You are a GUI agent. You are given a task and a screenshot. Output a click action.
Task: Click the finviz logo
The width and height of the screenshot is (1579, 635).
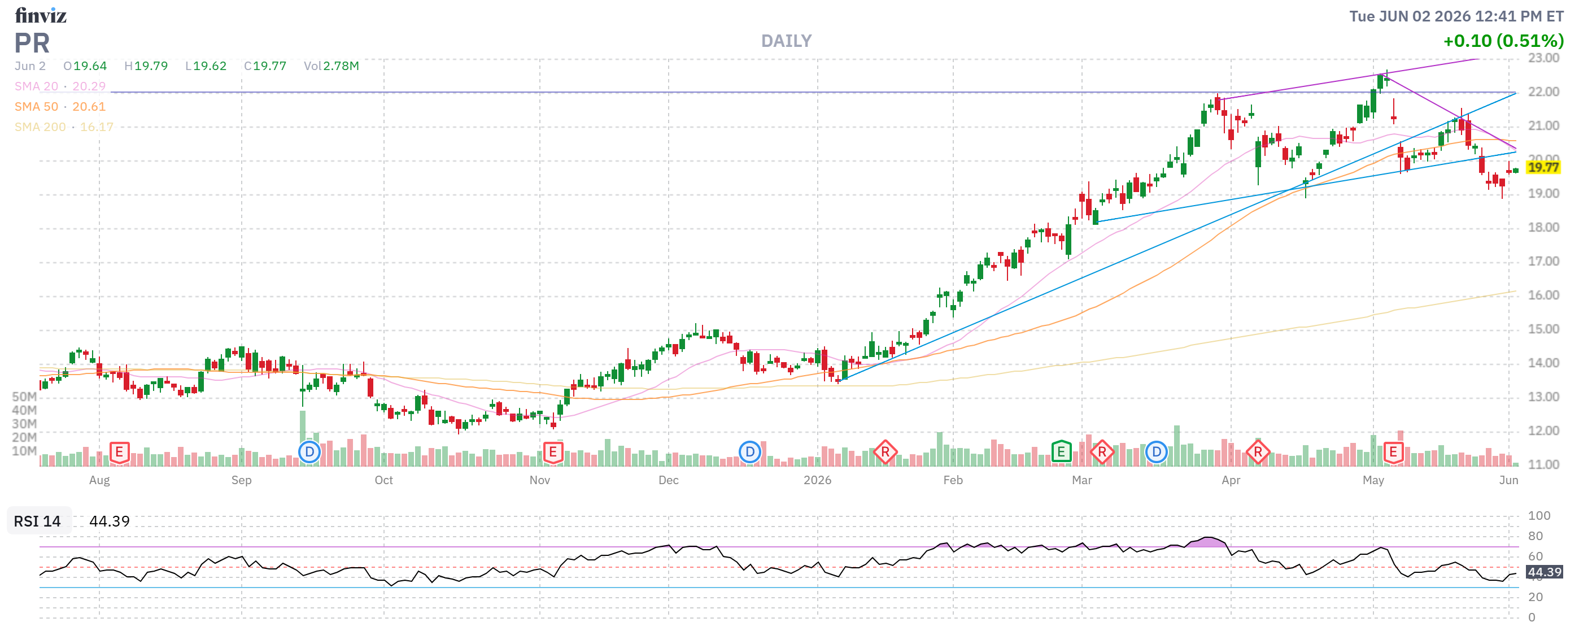pos(41,15)
